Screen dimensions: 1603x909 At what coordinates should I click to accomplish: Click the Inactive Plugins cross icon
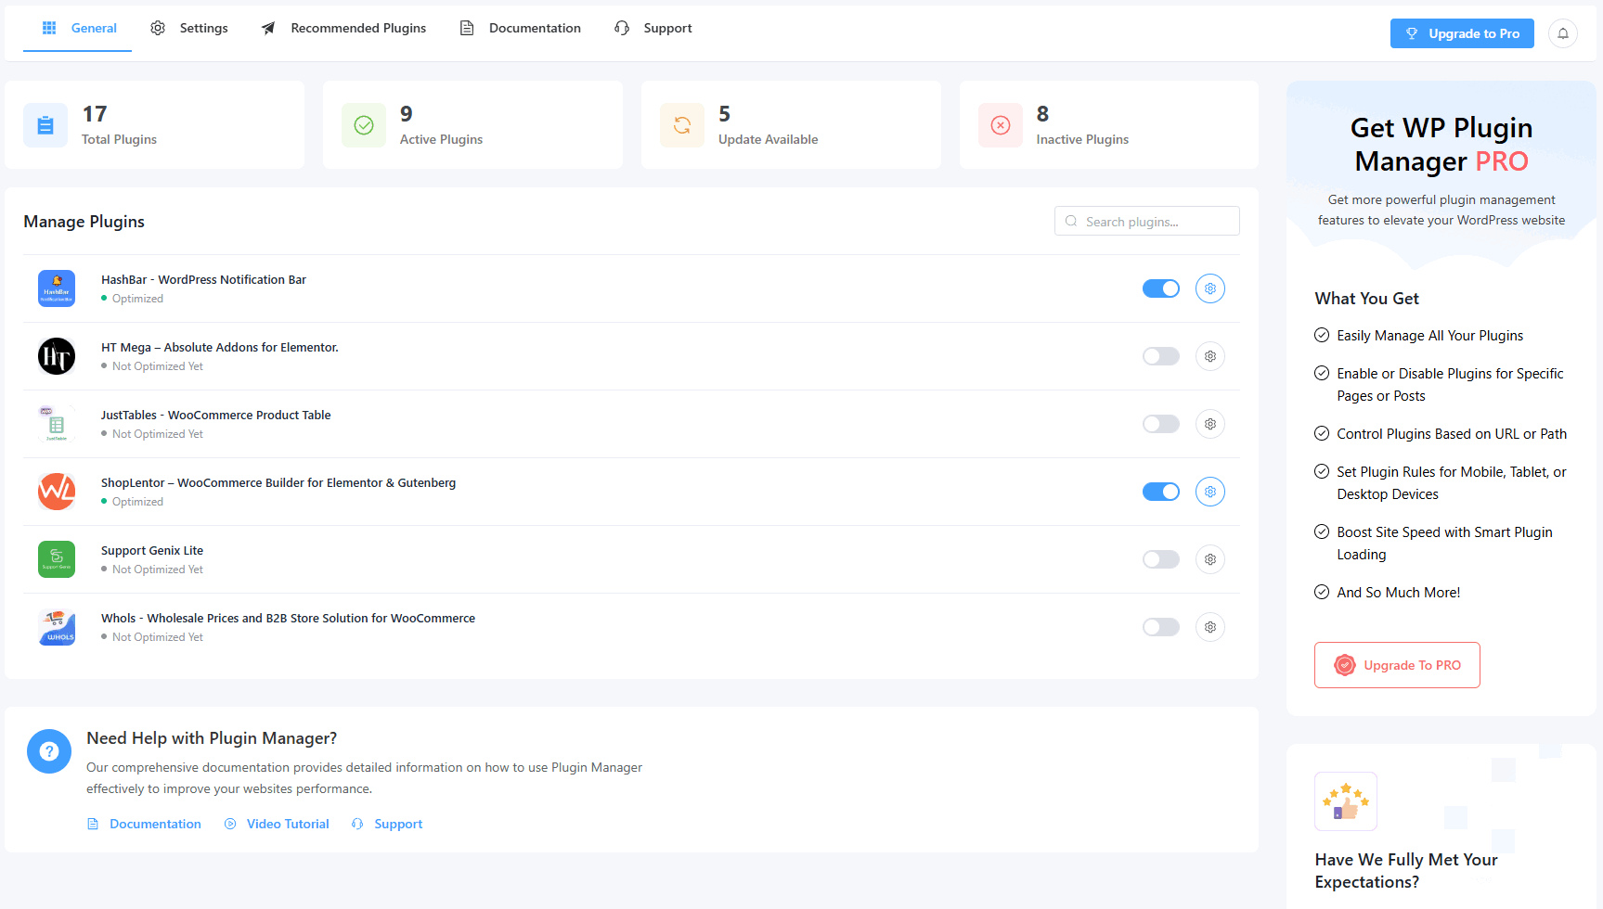coord(1001,125)
